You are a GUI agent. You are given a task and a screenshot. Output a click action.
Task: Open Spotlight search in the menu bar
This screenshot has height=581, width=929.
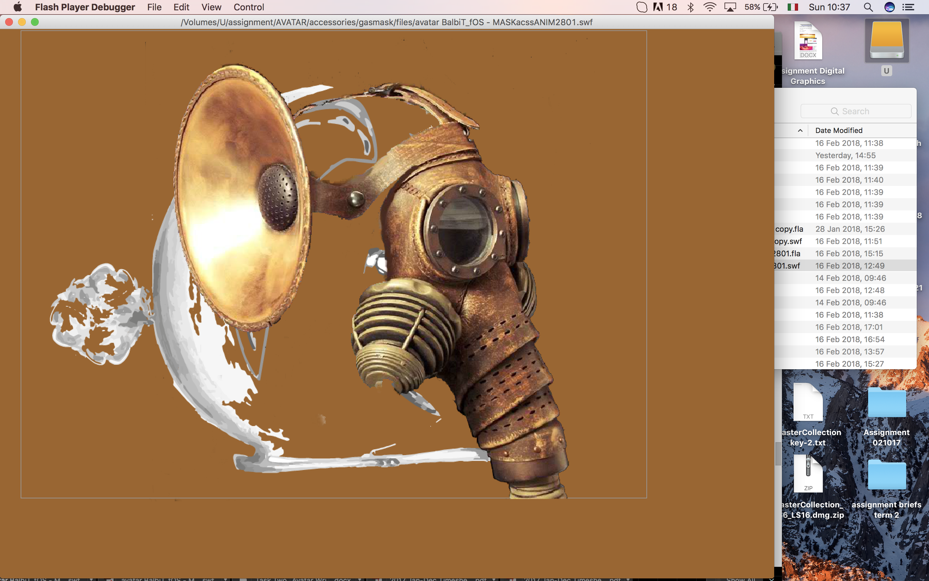pos(868,7)
